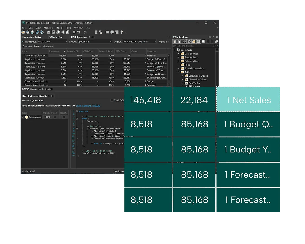The height and width of the screenshot is (244, 305).
Task: Toggle cube icon in TOM Explorer toolbar
Action: 189,41
